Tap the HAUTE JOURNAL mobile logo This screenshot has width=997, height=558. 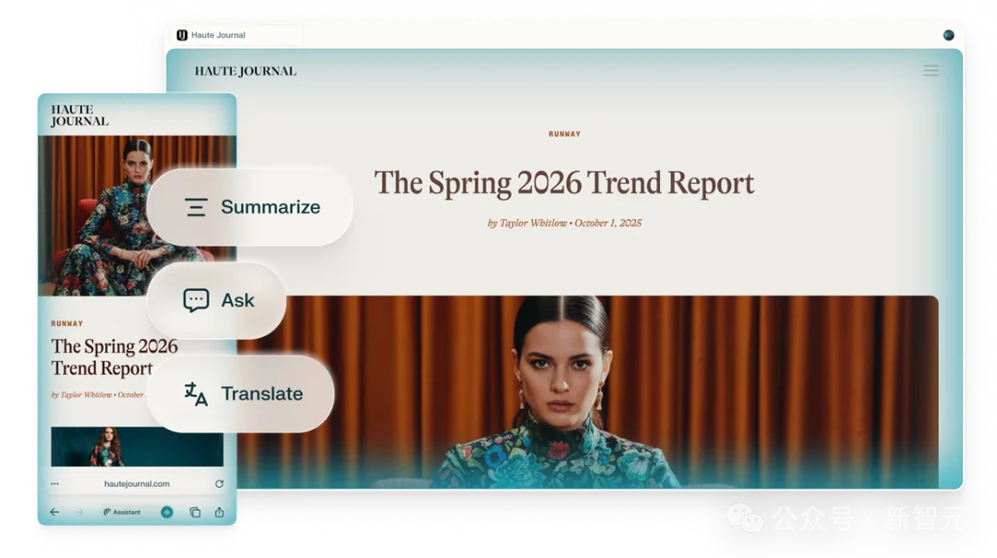pyautogui.click(x=79, y=115)
